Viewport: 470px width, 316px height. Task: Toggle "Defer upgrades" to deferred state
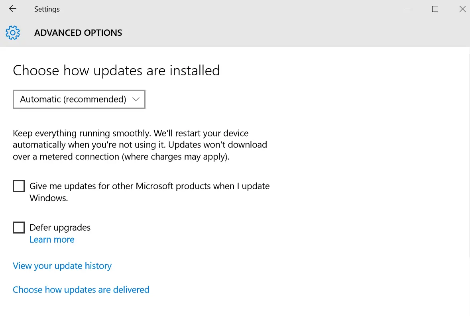coord(19,227)
